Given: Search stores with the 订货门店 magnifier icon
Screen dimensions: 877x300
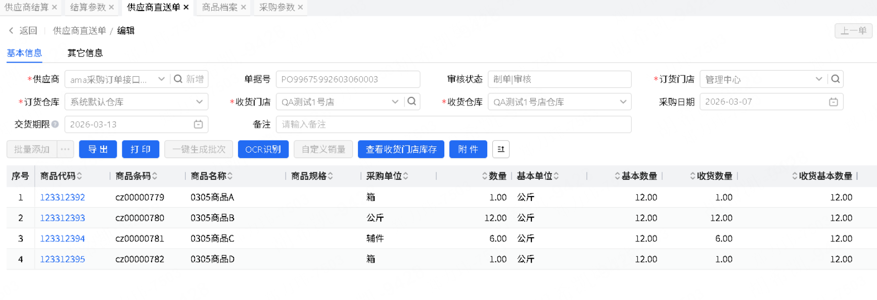Looking at the screenshot, I should (x=836, y=79).
